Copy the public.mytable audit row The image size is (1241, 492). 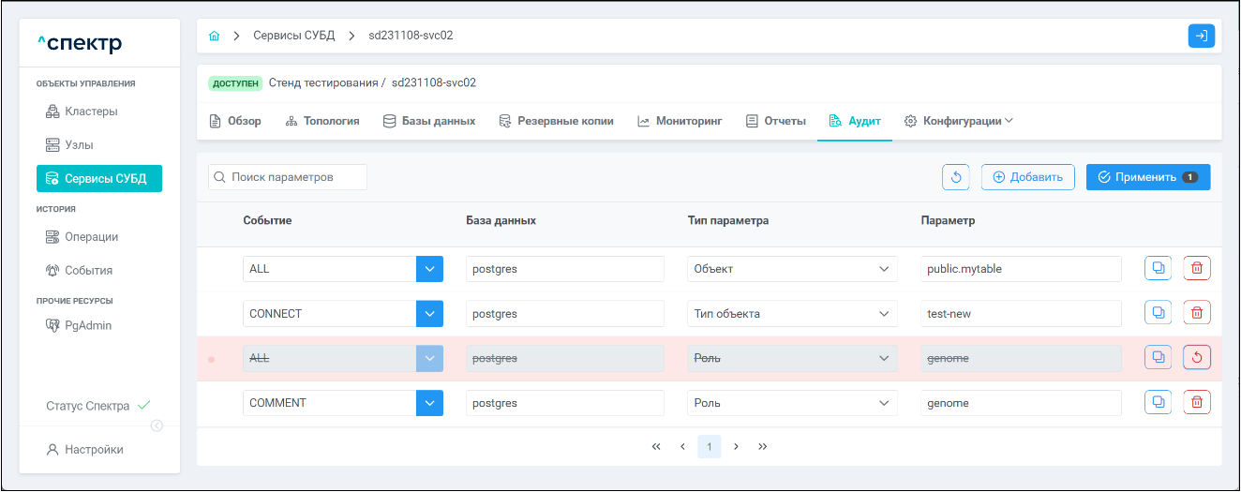(x=1158, y=269)
